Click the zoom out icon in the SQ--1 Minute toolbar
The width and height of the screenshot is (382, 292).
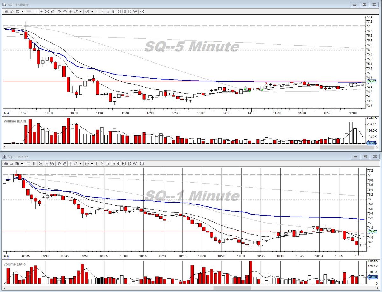click(x=47, y=164)
